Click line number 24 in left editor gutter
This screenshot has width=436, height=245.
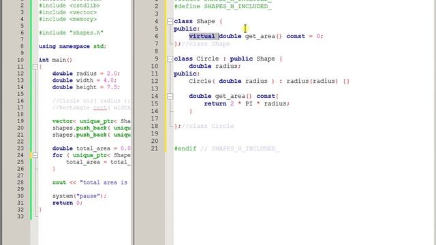pos(20,155)
